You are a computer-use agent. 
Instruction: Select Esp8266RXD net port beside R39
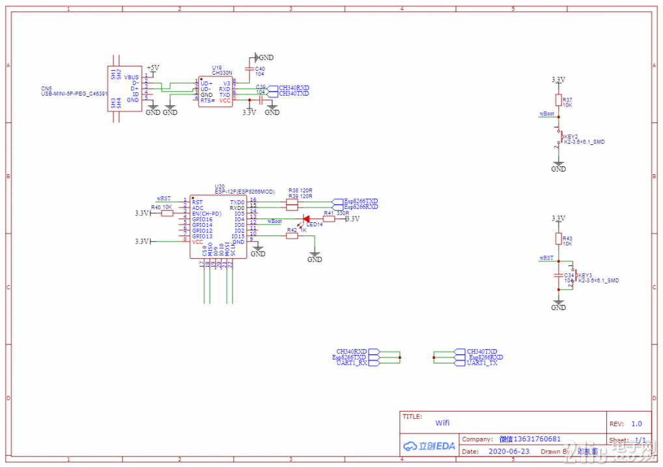coord(355,207)
